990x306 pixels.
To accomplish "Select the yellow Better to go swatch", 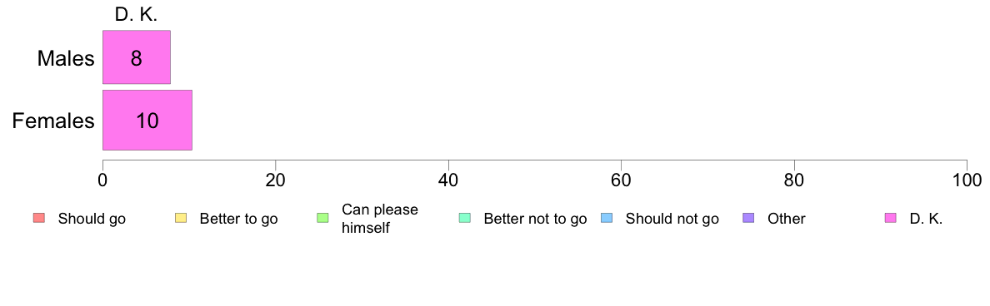I will tap(180, 219).
